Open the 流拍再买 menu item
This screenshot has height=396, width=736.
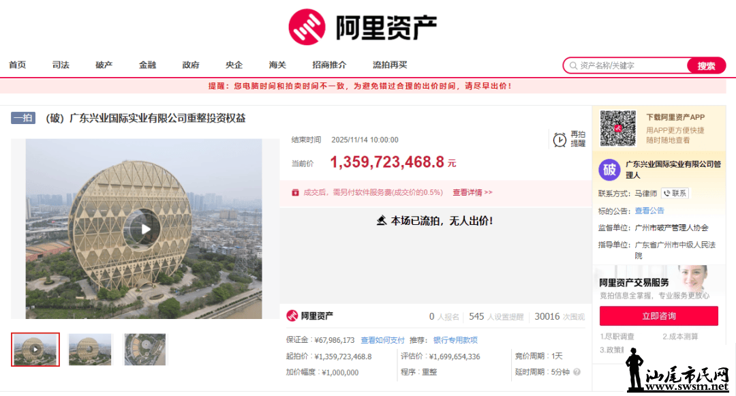(390, 65)
